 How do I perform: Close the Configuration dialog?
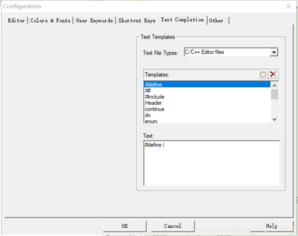point(289,6)
